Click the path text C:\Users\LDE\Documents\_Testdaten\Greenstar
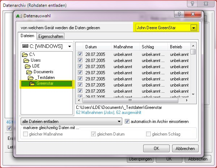This screenshot has height=168, width=217. tap(119, 107)
